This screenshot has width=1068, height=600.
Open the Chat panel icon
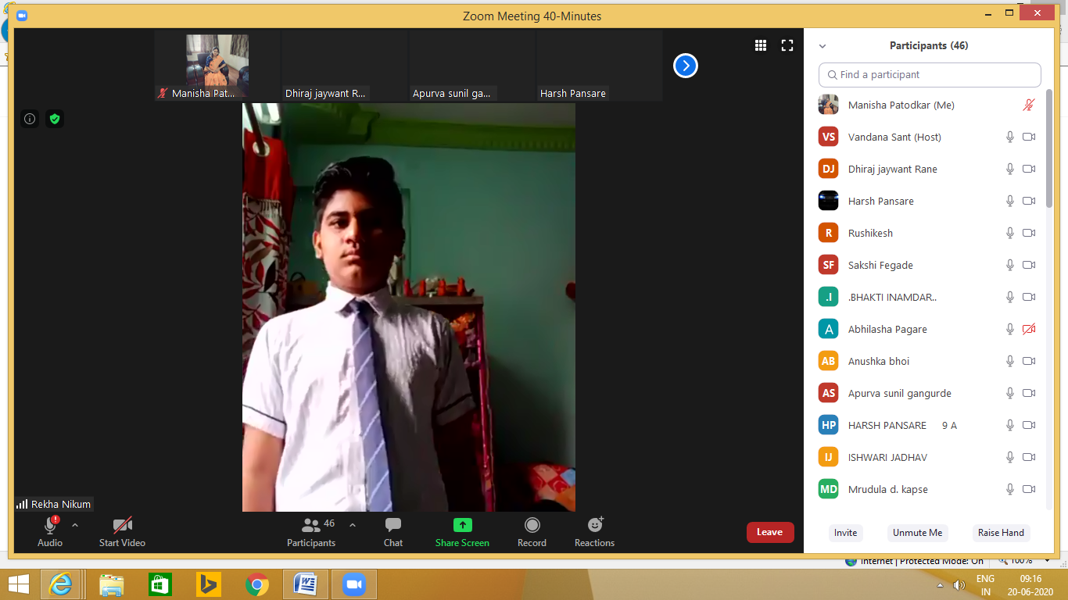click(x=393, y=525)
